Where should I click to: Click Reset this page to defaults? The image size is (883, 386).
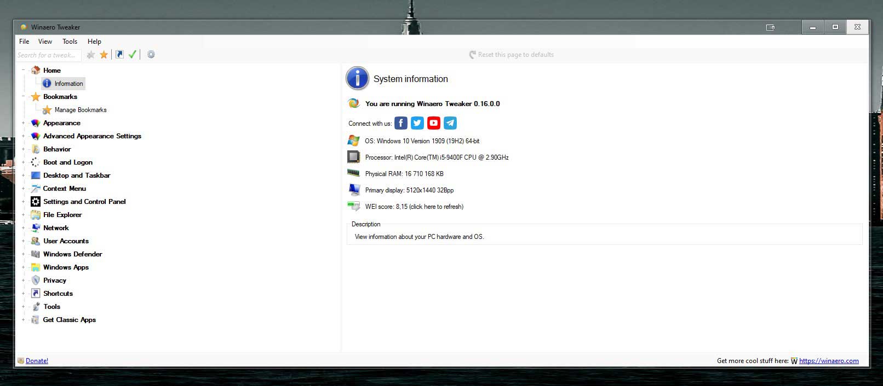[x=511, y=55]
